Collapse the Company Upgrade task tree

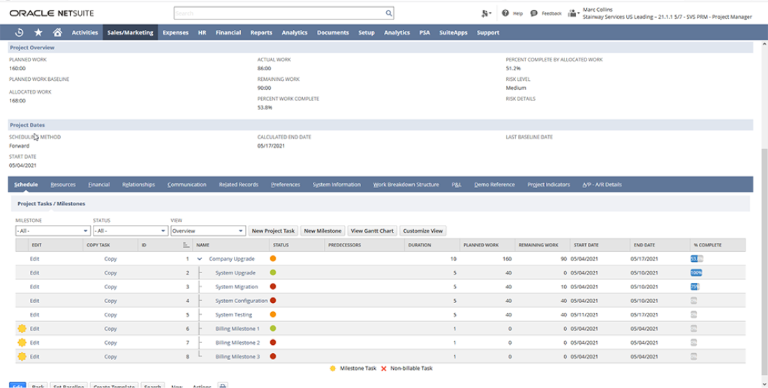(199, 259)
